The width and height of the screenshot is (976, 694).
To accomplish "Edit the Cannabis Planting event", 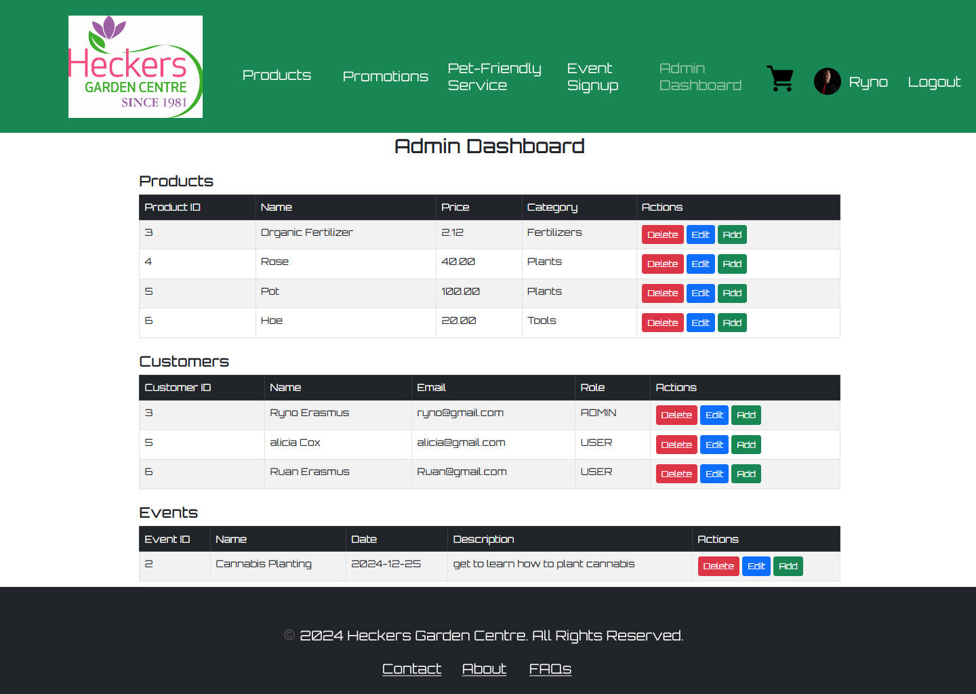I will pyautogui.click(x=756, y=566).
